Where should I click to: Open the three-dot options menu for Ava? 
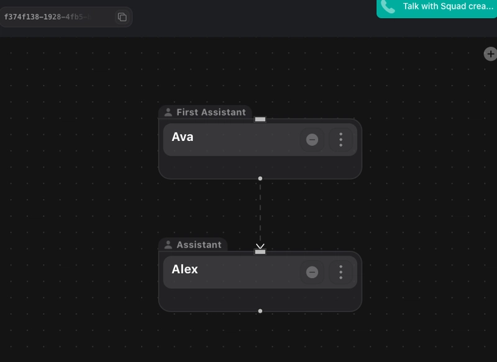[x=340, y=140]
